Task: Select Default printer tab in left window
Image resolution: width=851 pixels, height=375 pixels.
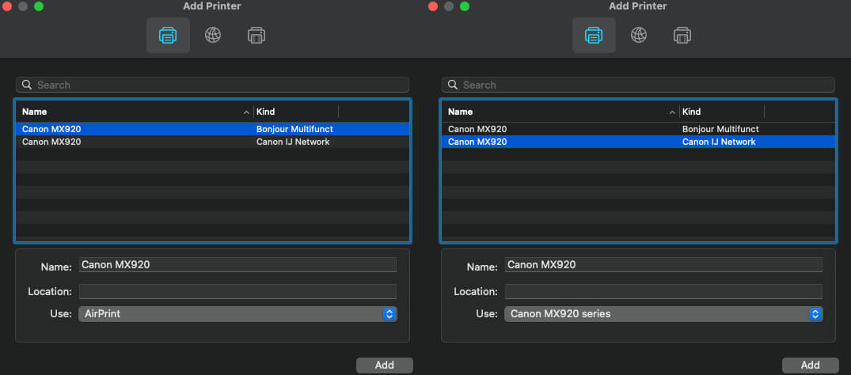Action: click(x=168, y=36)
